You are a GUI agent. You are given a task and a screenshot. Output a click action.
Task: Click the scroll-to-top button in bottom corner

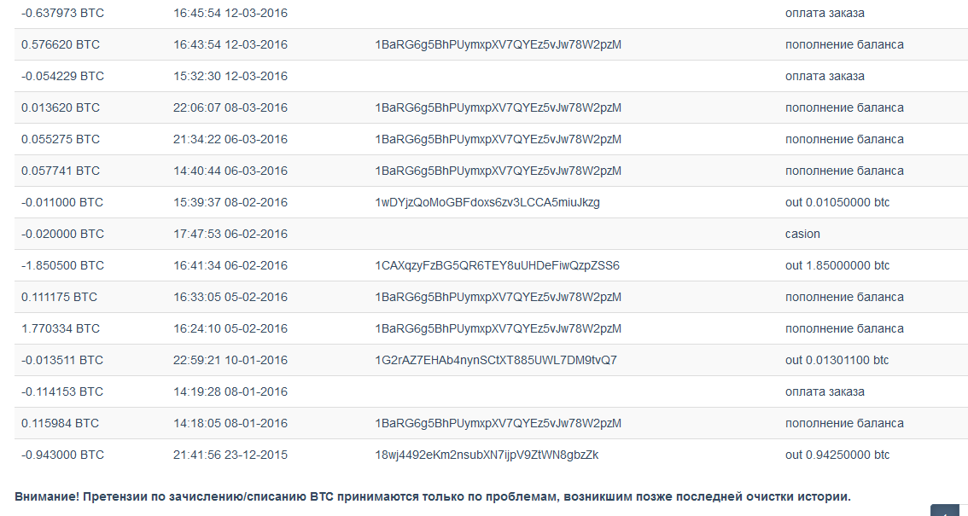point(945,510)
